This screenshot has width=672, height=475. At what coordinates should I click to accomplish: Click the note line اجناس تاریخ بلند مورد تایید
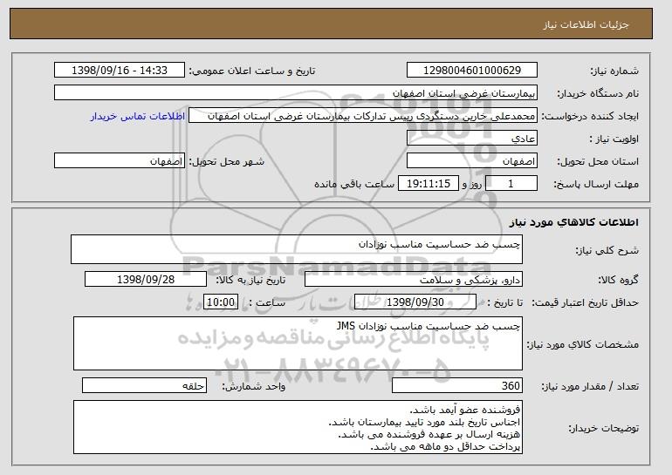click(x=425, y=423)
